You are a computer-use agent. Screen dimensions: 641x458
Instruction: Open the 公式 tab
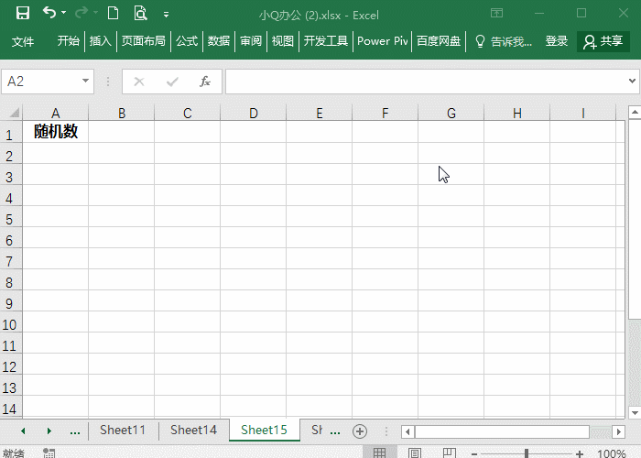click(x=187, y=41)
